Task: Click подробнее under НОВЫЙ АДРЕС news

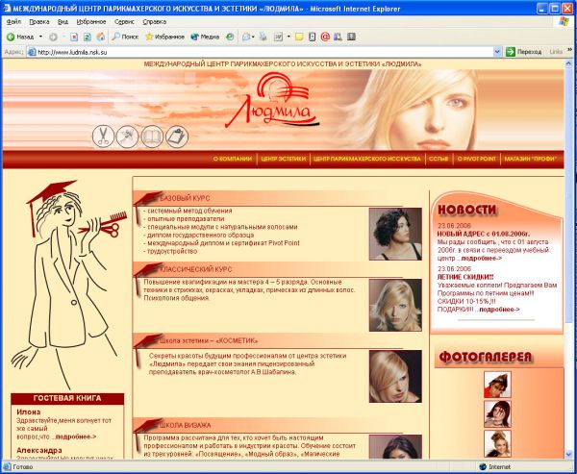Action: (482, 259)
